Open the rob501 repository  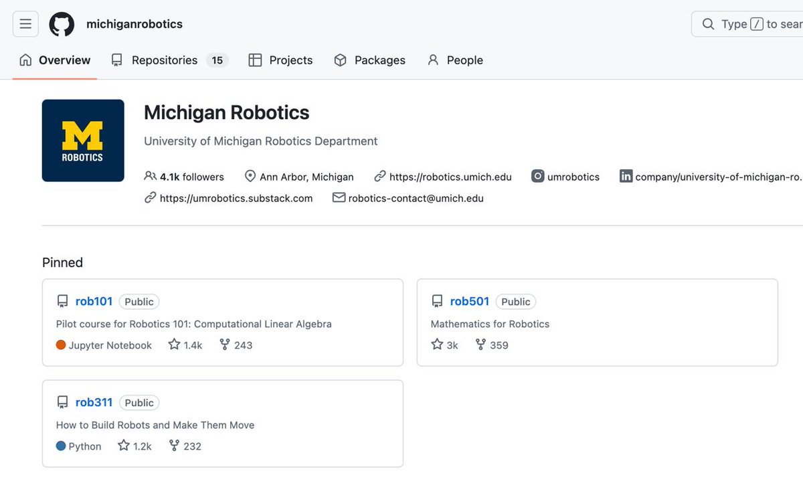[470, 301]
